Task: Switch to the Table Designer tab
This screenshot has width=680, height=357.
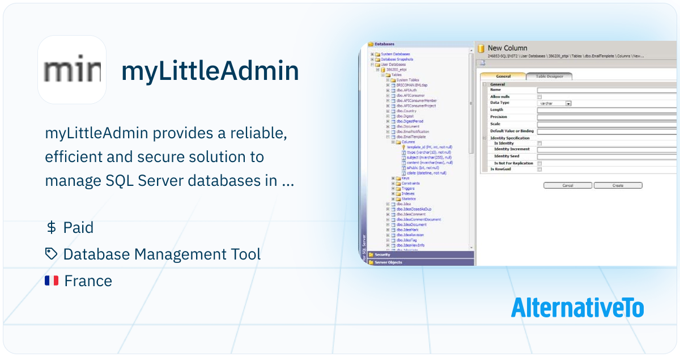Action: [549, 76]
